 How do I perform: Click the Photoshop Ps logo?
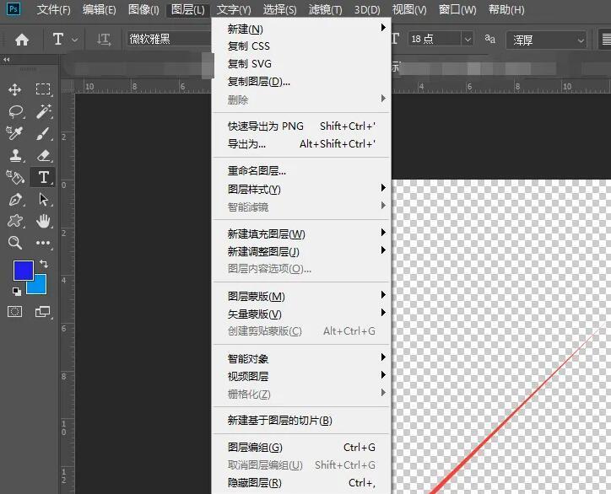click(14, 8)
